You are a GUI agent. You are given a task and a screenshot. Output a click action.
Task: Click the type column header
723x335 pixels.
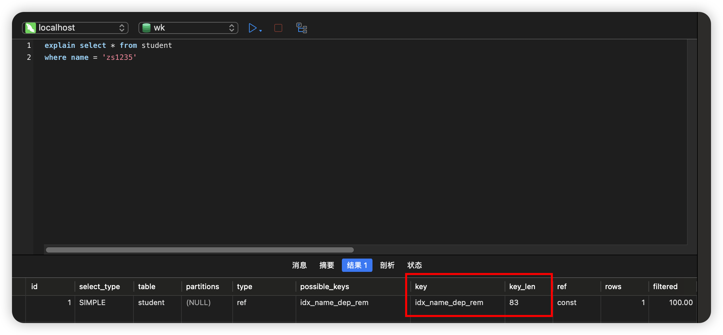point(264,286)
